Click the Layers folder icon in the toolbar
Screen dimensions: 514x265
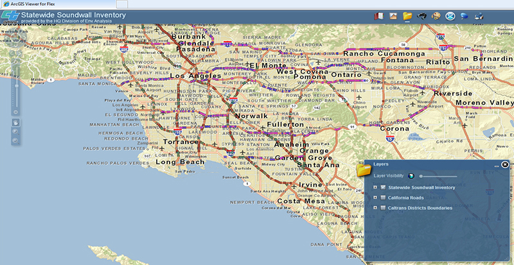[407, 16]
